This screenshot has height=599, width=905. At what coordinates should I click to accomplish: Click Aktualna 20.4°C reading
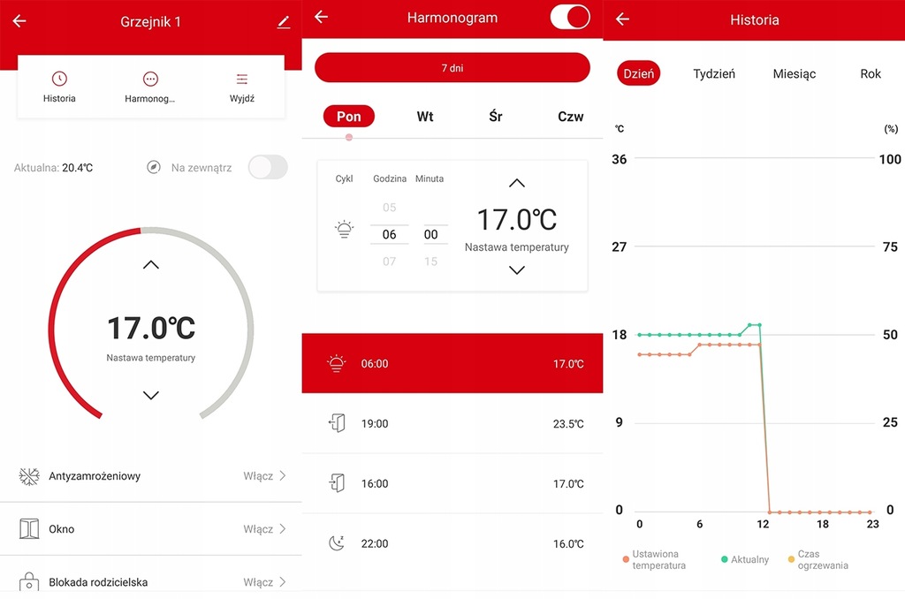pyautogui.click(x=53, y=168)
